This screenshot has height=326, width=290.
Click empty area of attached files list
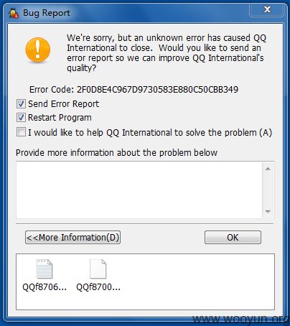[196, 281]
